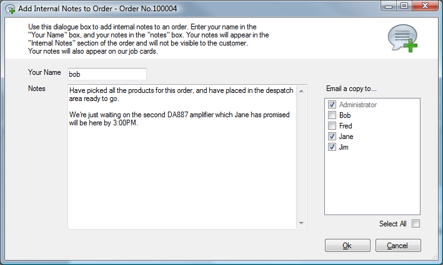
Task: Uncheck the Jane email checkbox
Action: point(332,137)
